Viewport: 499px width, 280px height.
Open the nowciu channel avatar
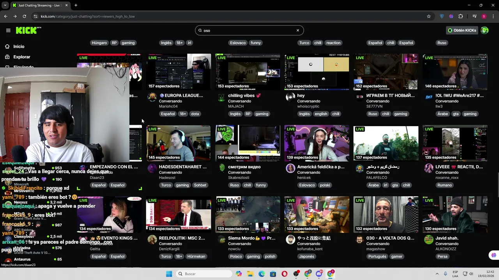click(221, 240)
